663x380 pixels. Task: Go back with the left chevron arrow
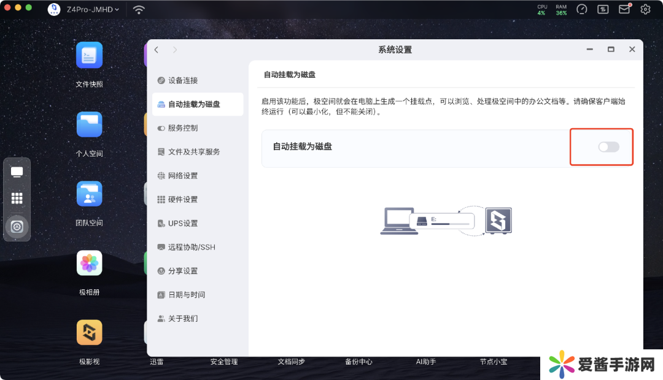click(x=157, y=50)
